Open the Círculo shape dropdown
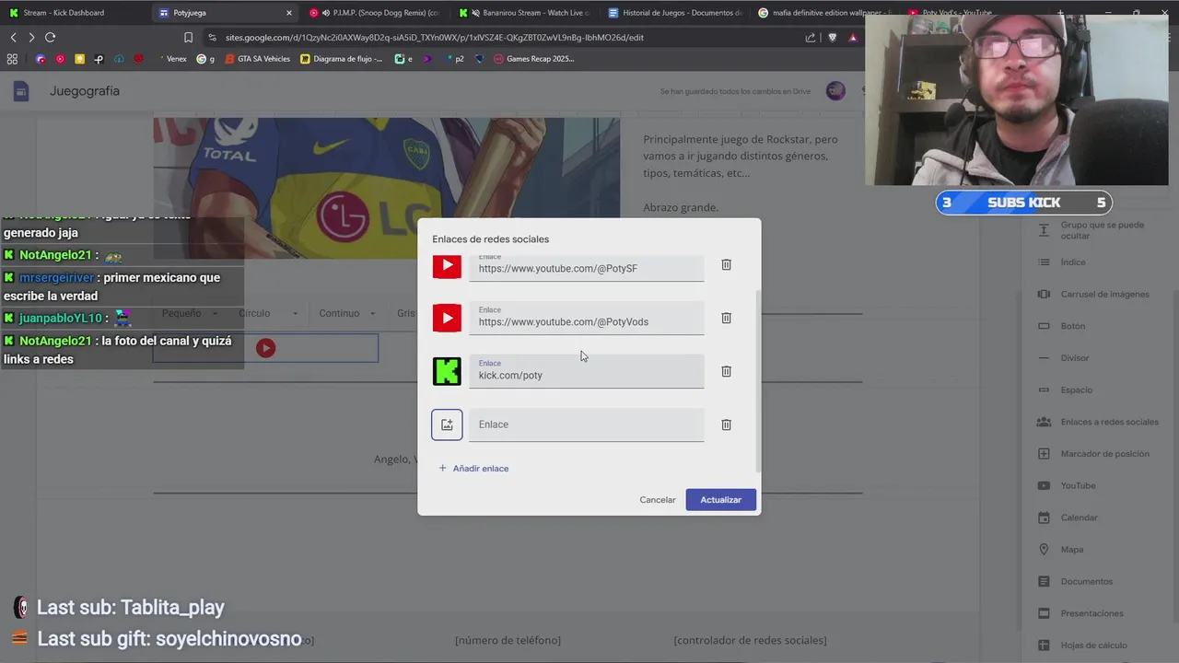Image resolution: width=1179 pixels, height=663 pixels. point(268,313)
